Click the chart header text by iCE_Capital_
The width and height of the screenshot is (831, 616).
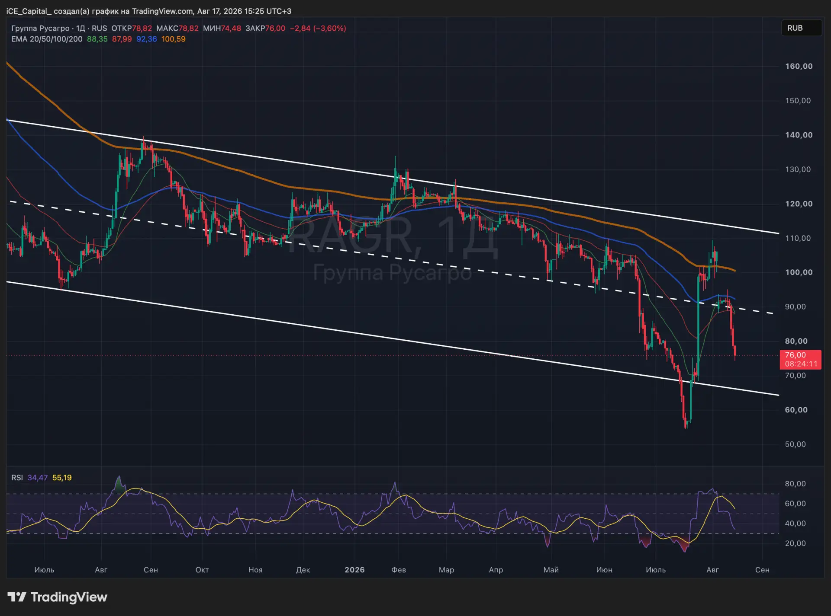click(149, 11)
